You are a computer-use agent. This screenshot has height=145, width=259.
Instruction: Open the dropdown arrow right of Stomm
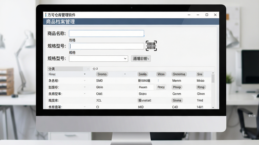pos(125,74)
